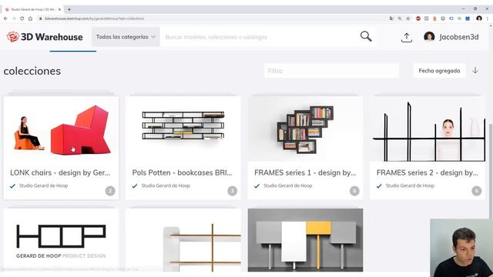493x277 pixels.
Task: Click the verified checkmark on LONK chairs card
Action: 12,186
